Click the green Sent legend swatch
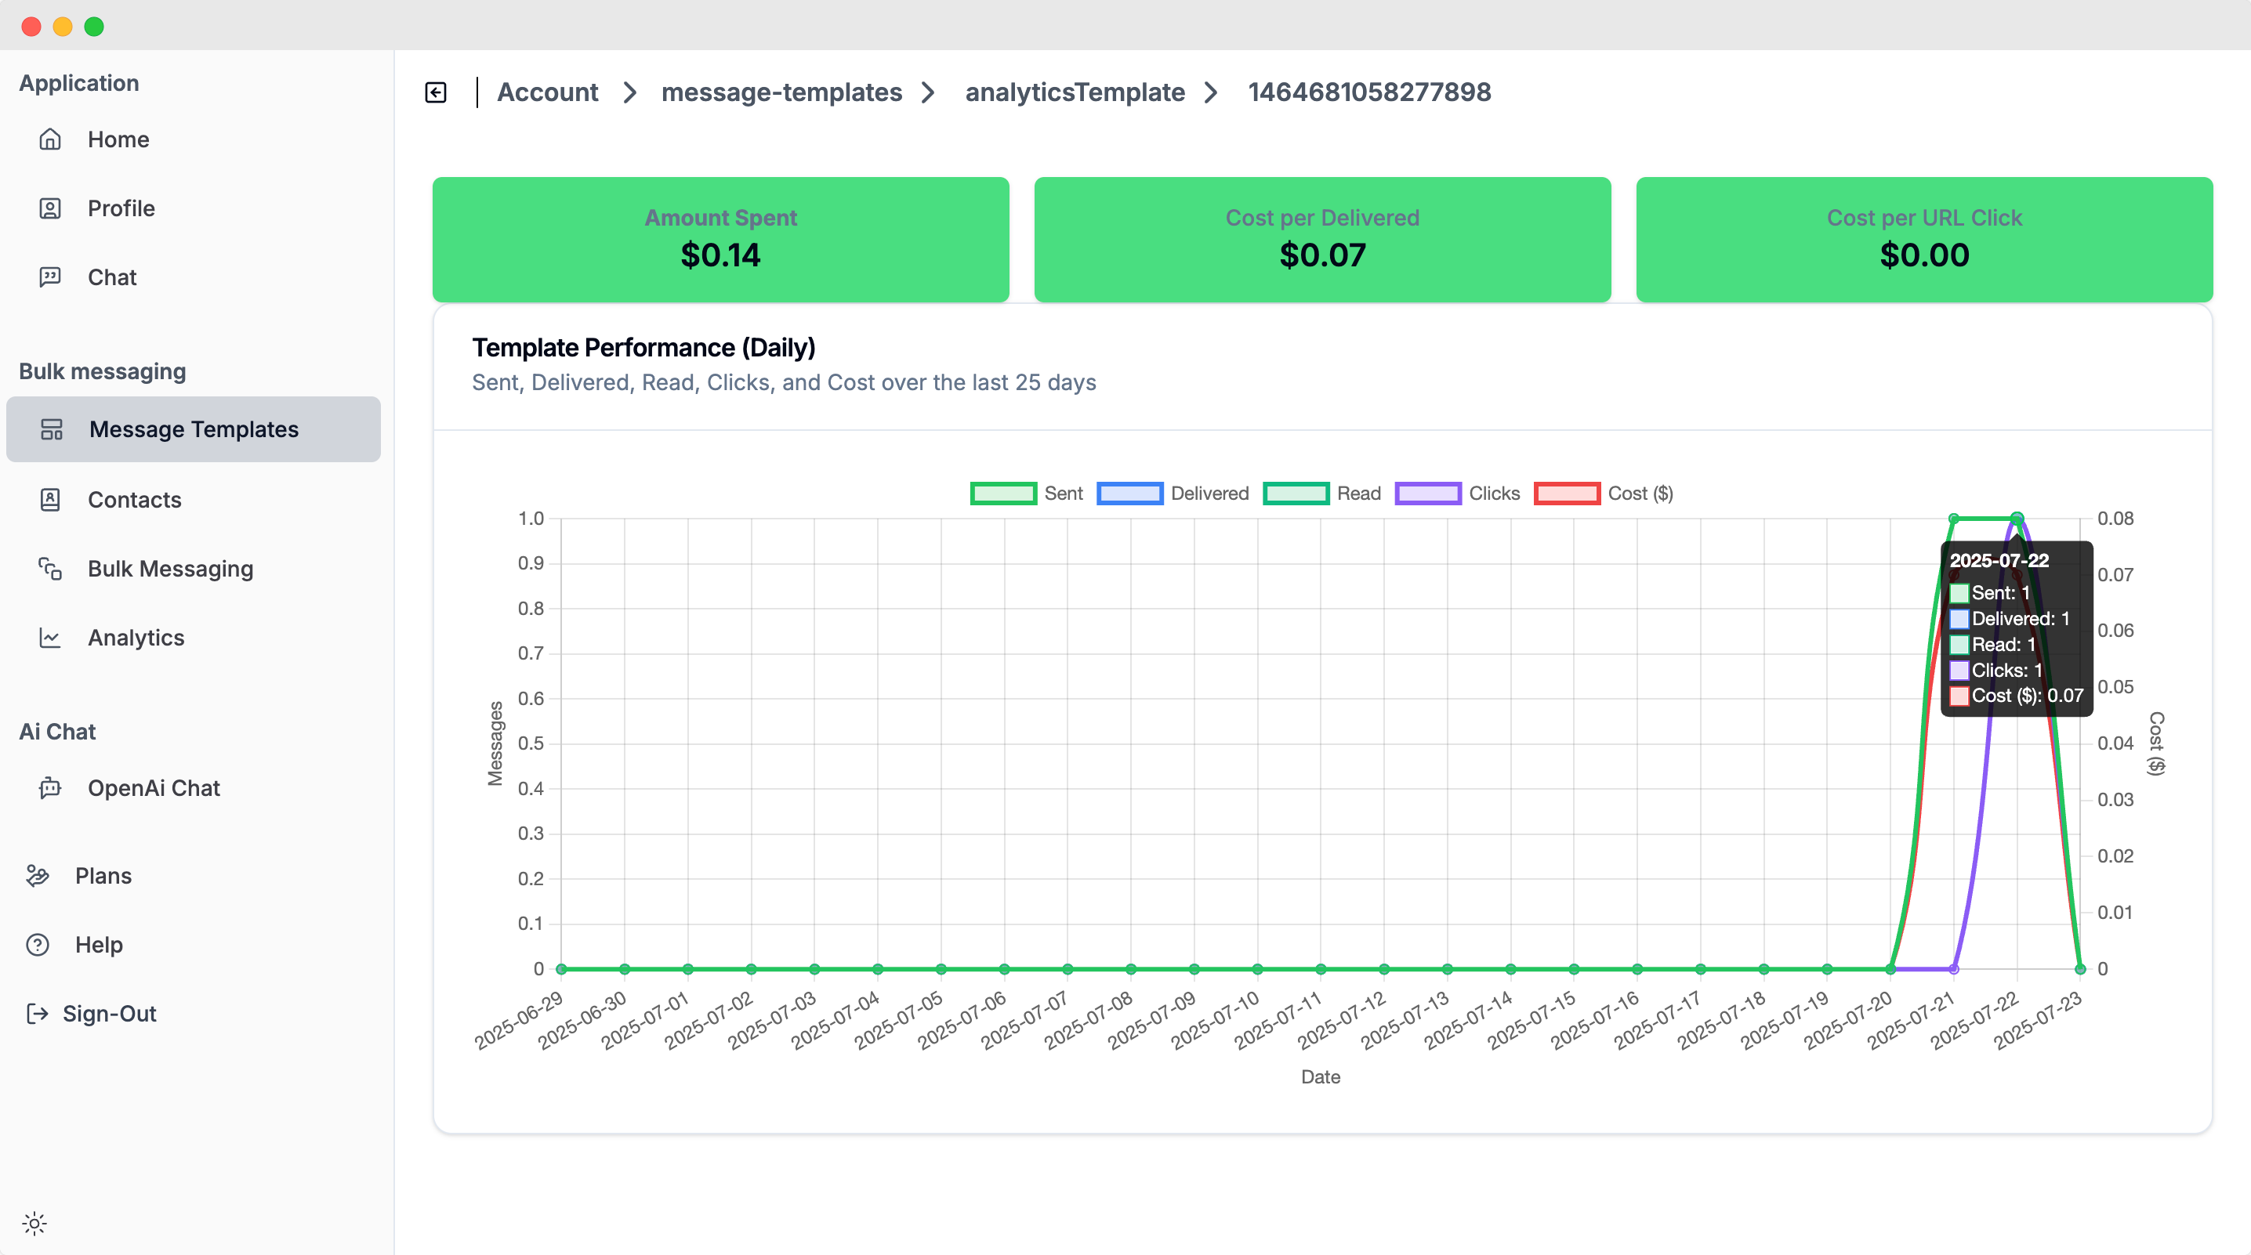2251x1255 pixels. [x=1003, y=494]
